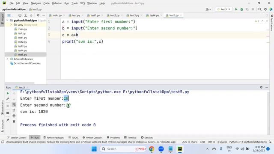Select test2.py in project tree
274x154 pixels.
22,42
